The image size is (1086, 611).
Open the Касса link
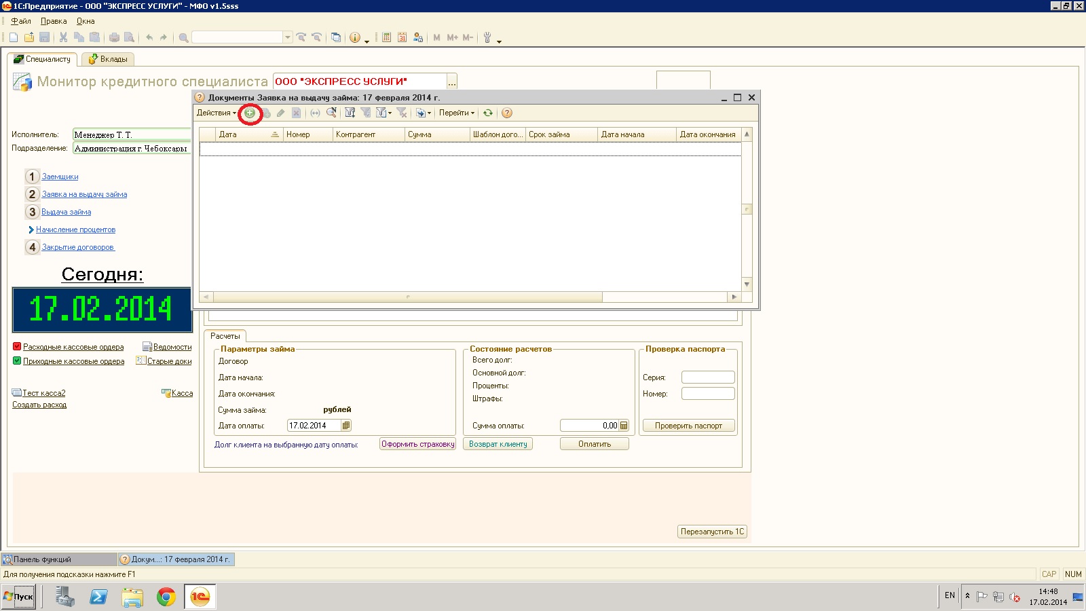182,393
